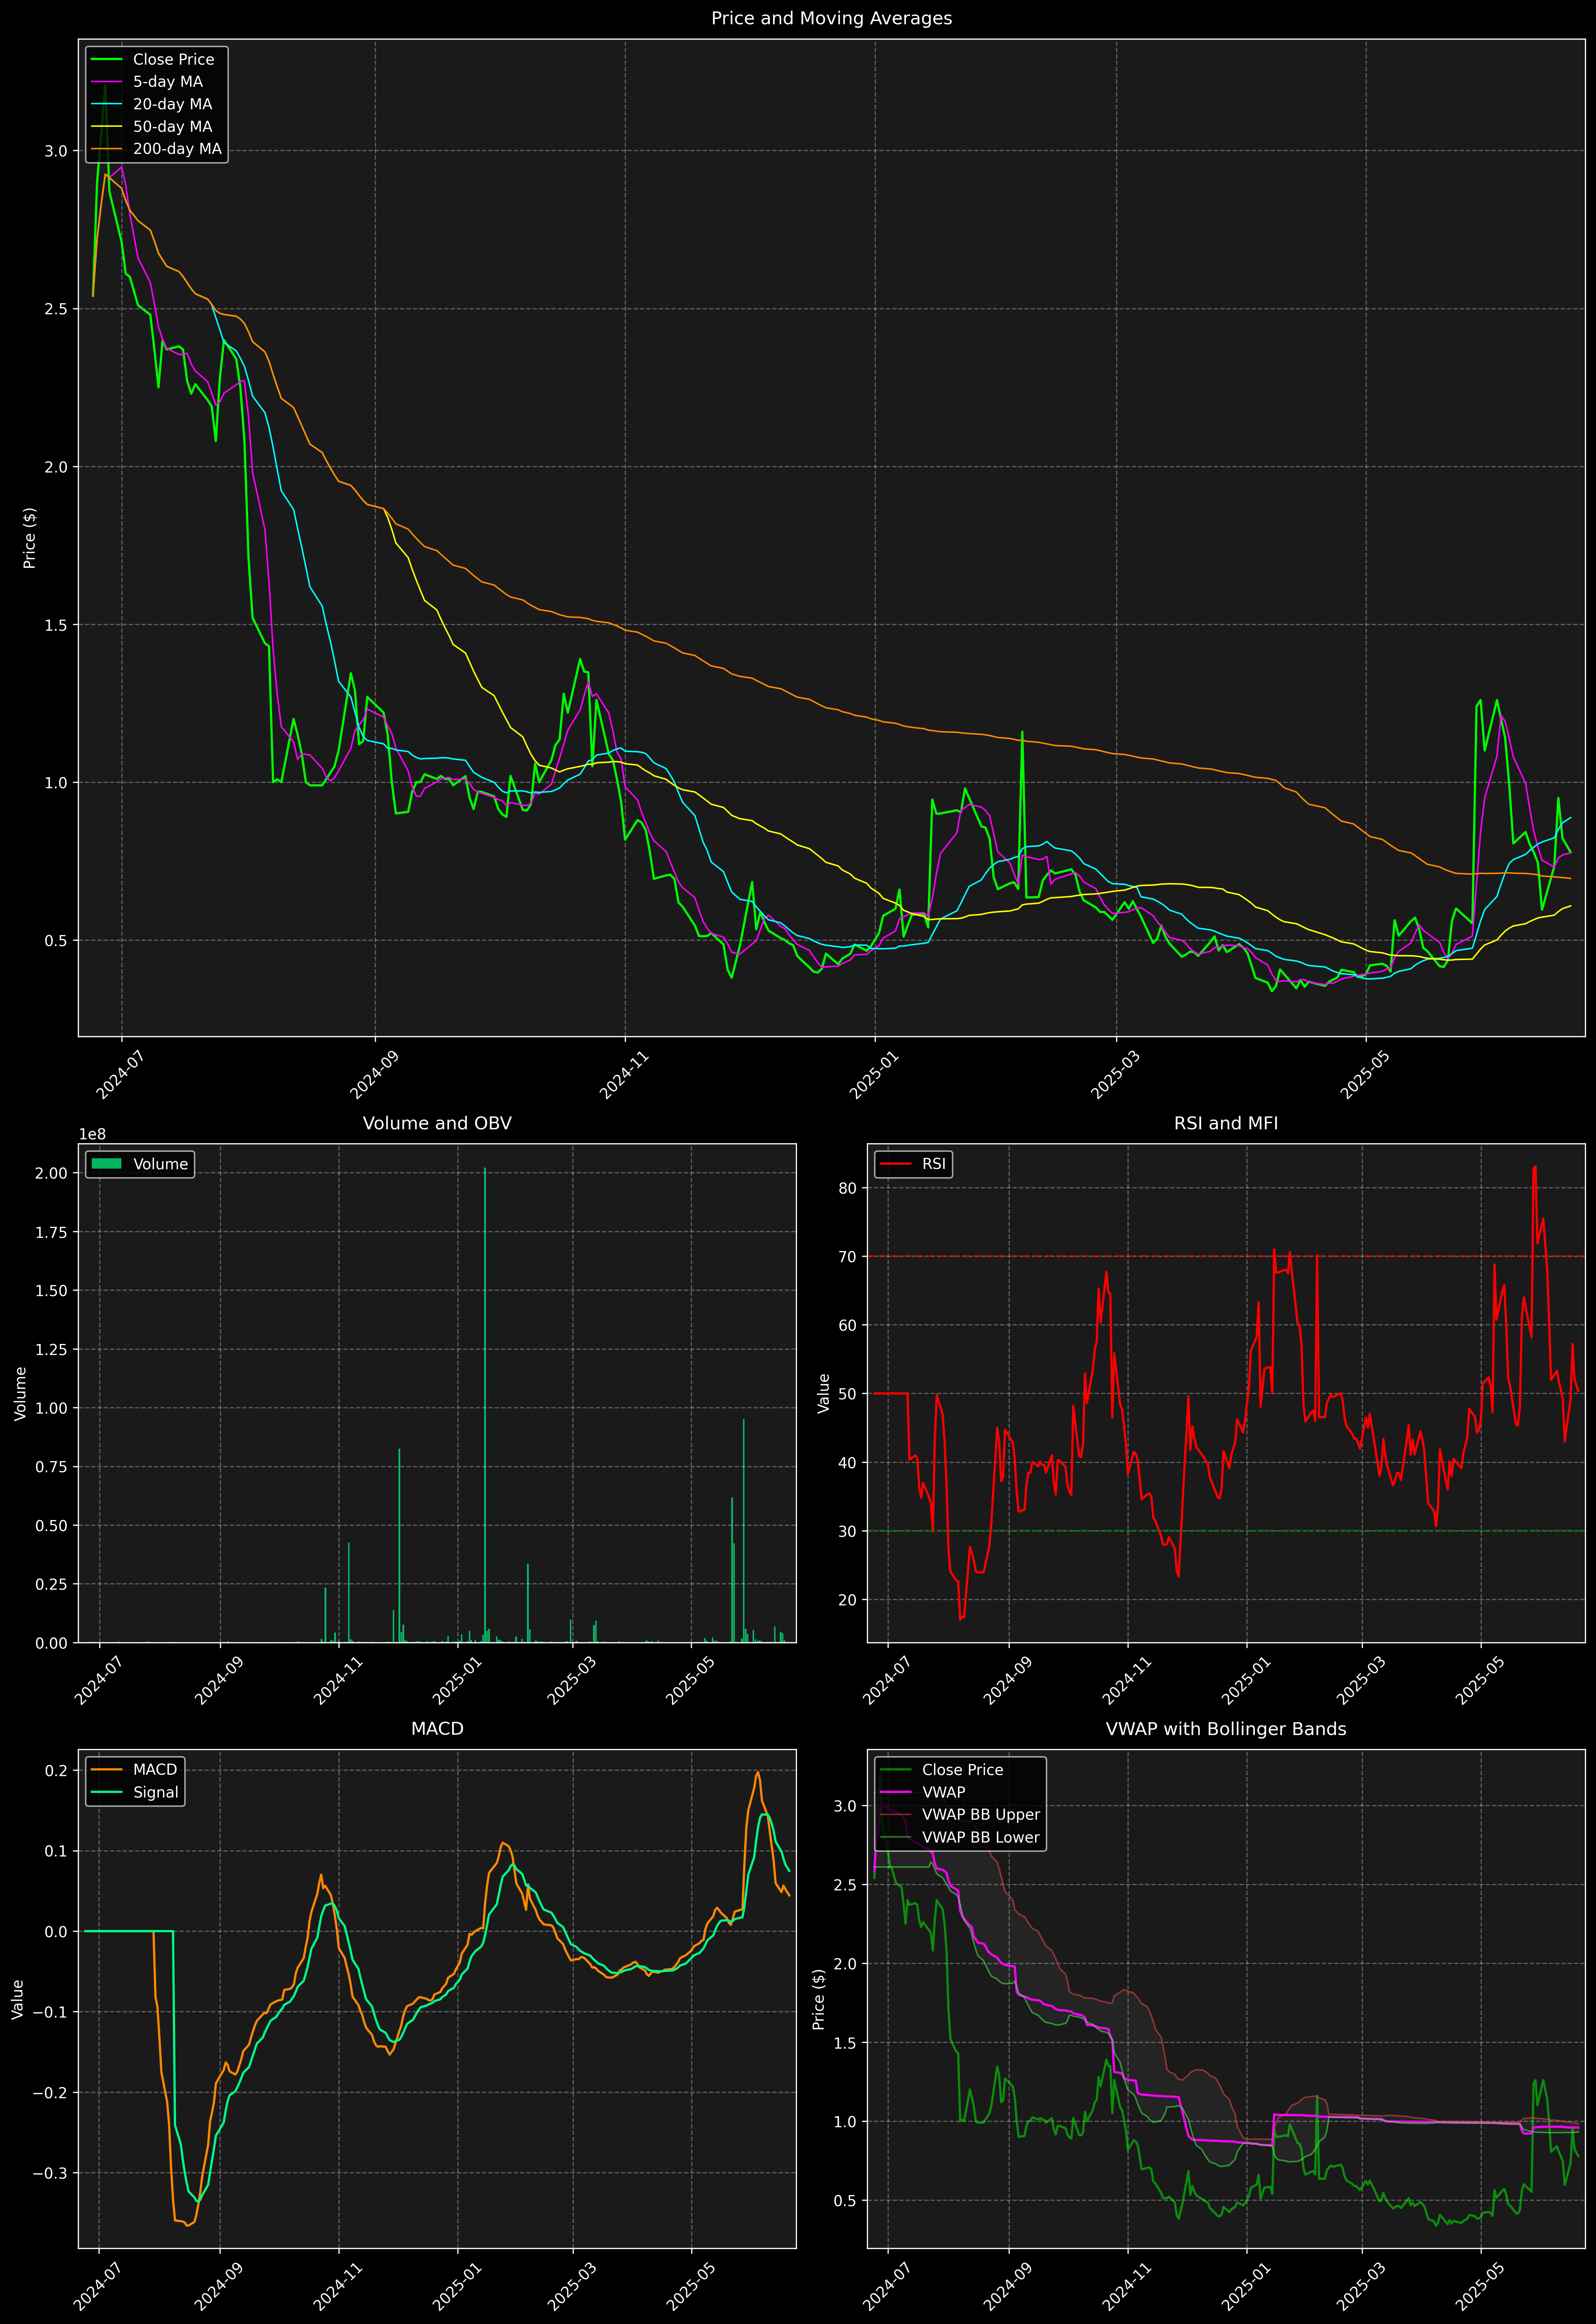Click the "Value" axis label of the MACD chart
This screenshot has width=1596, height=2324.
click(x=18, y=1999)
